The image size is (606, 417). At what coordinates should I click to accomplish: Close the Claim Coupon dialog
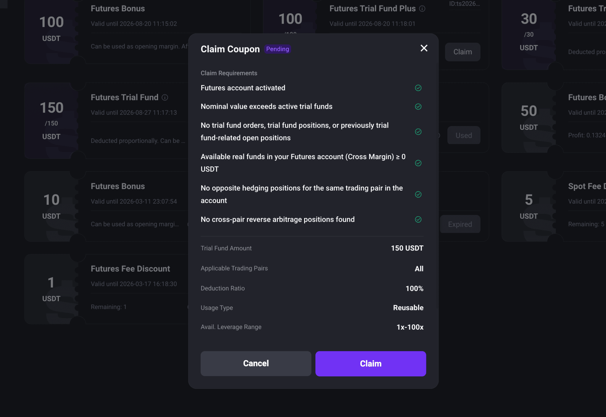424,48
